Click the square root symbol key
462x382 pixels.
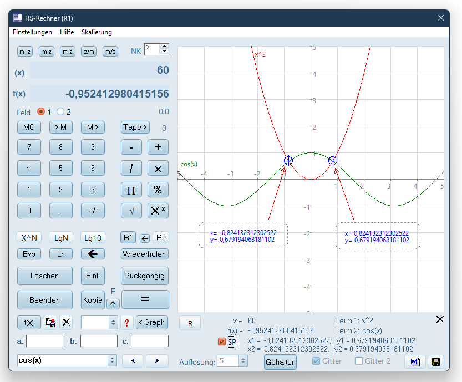click(x=131, y=211)
